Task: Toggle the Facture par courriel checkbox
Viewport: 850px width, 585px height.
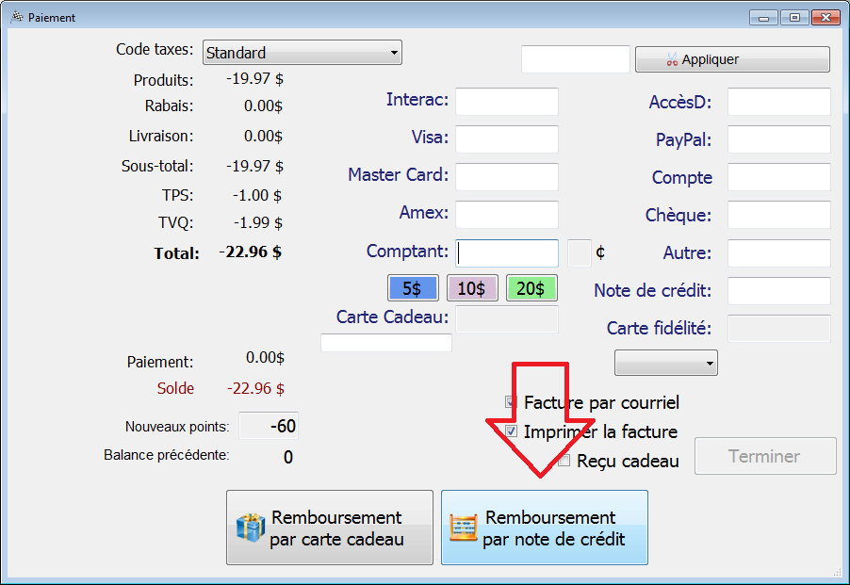Action: (512, 402)
